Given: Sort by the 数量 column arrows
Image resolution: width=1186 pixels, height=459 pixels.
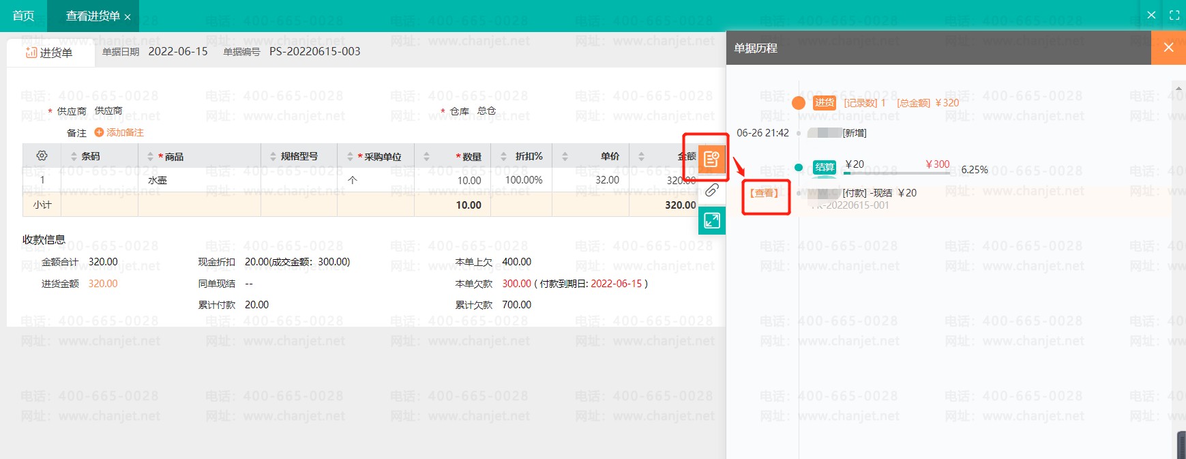Looking at the screenshot, I should (x=426, y=157).
